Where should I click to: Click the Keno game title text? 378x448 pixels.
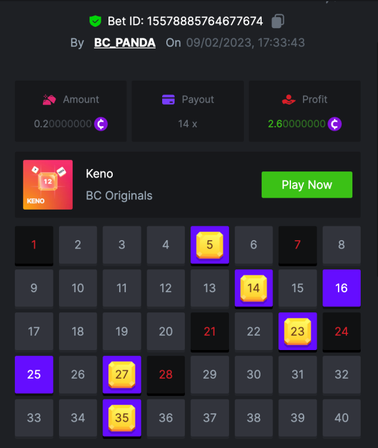[x=100, y=174]
